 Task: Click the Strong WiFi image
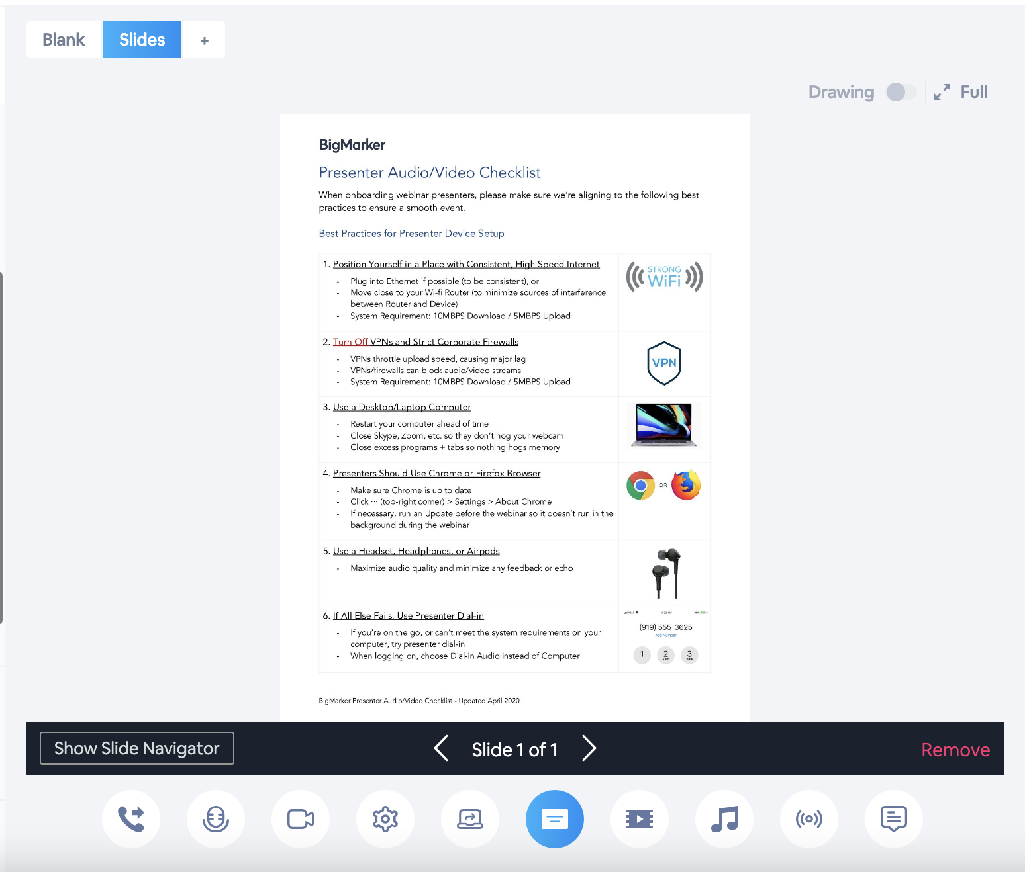[665, 277]
